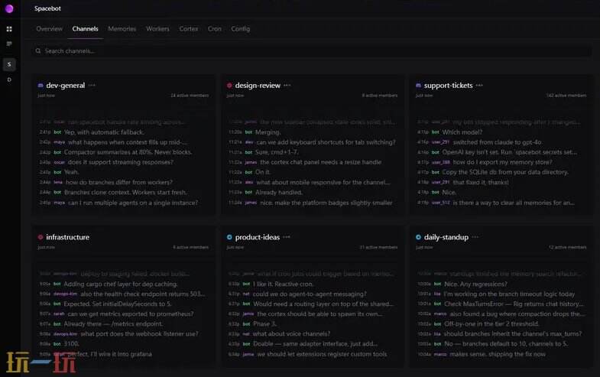Click message 'Adding cargo chef layer for dep caching.'
Viewport: 600px width, 377px height.
tap(121, 284)
